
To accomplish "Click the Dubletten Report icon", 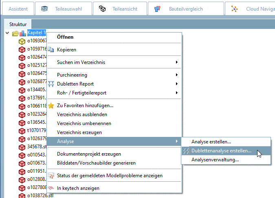I will 51,84.
